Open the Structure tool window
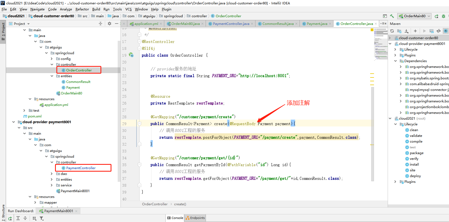Viewport: 449px width, 222px height. coord(3,212)
